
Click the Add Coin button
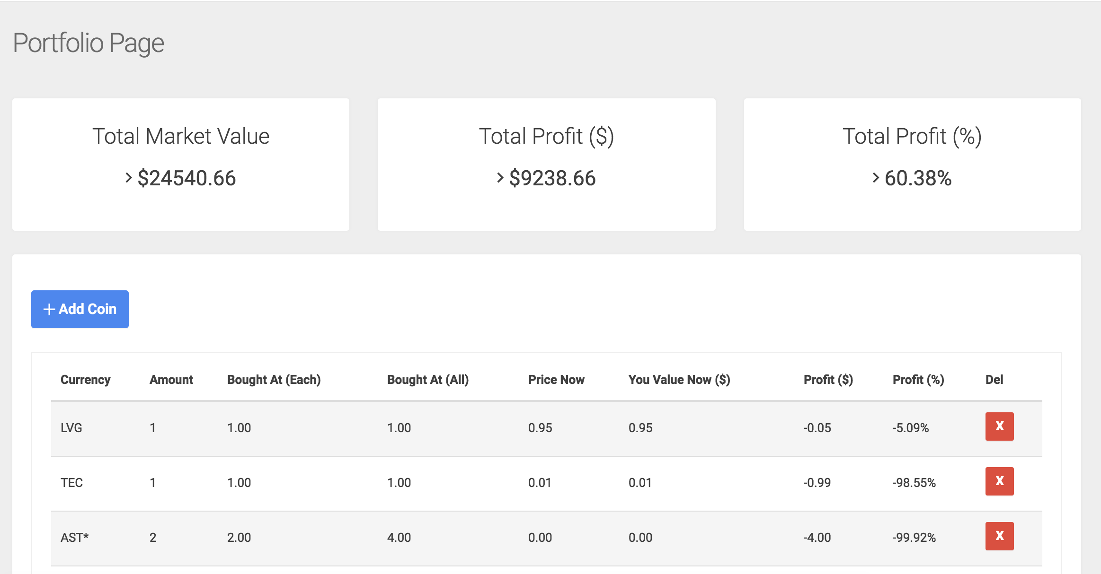click(x=80, y=309)
